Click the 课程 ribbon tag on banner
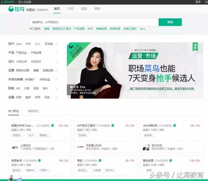 pyautogui.click(x=195, y=47)
